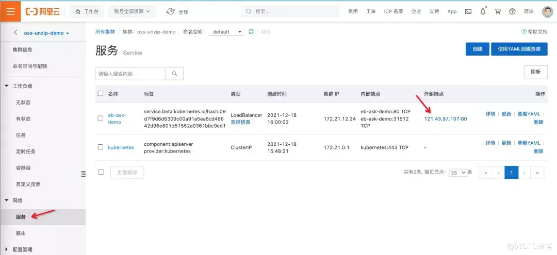Open 帮助文档 help document link

pos(534,31)
